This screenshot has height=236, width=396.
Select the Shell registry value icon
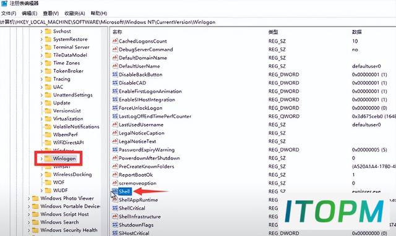(115, 192)
